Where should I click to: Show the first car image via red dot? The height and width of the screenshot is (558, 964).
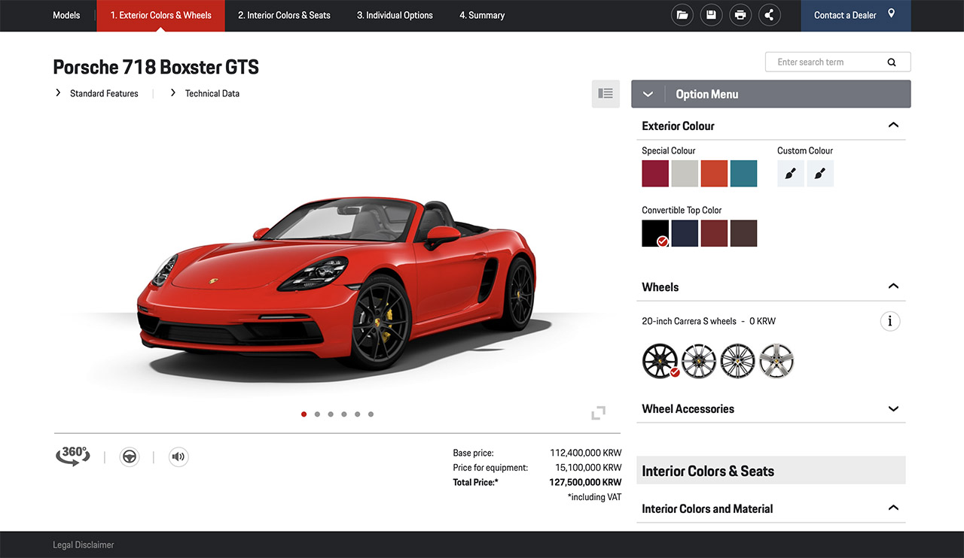(x=304, y=414)
